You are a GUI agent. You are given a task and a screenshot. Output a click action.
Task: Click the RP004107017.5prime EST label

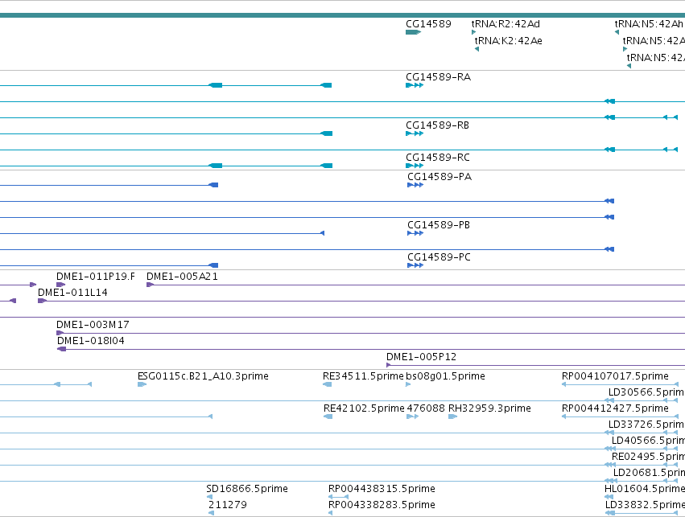(615, 376)
